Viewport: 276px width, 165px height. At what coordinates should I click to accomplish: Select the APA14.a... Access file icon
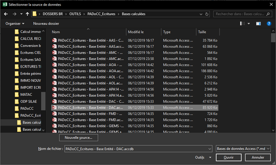tap(54, 96)
